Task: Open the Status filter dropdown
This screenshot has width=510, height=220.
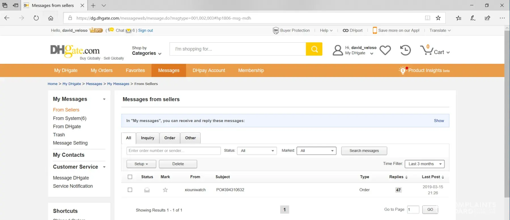Action: coord(257,151)
